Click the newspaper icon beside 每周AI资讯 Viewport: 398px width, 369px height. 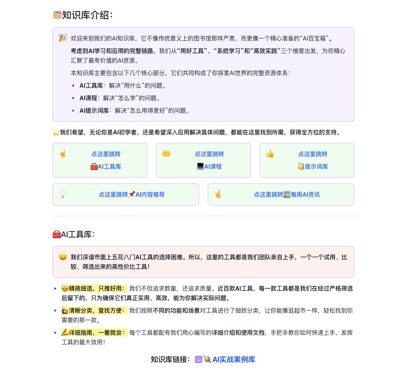pyautogui.click(x=287, y=195)
